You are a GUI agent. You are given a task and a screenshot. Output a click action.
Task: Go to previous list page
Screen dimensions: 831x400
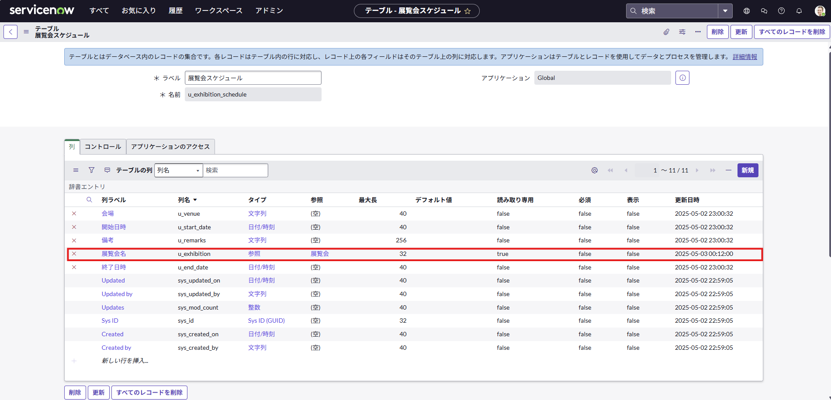pyautogui.click(x=626, y=170)
